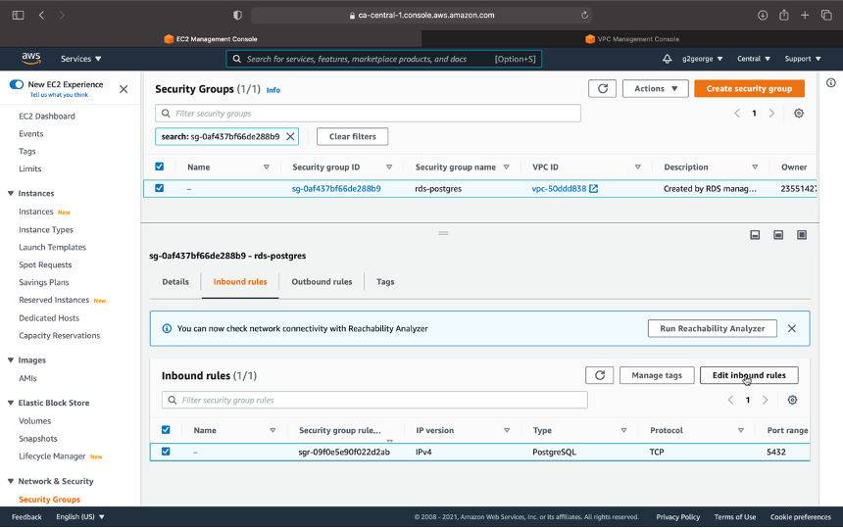
Task: Go to next Inbound rules page
Action: 765,400
